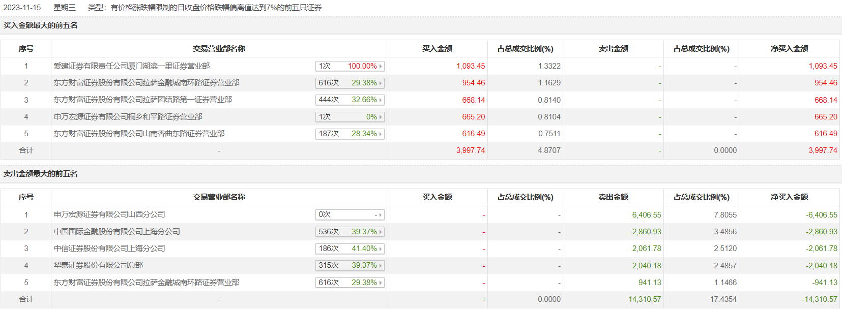The image size is (842, 311).
Task: Click the arrow icon beside 187次 28.34%
Action: point(381,134)
